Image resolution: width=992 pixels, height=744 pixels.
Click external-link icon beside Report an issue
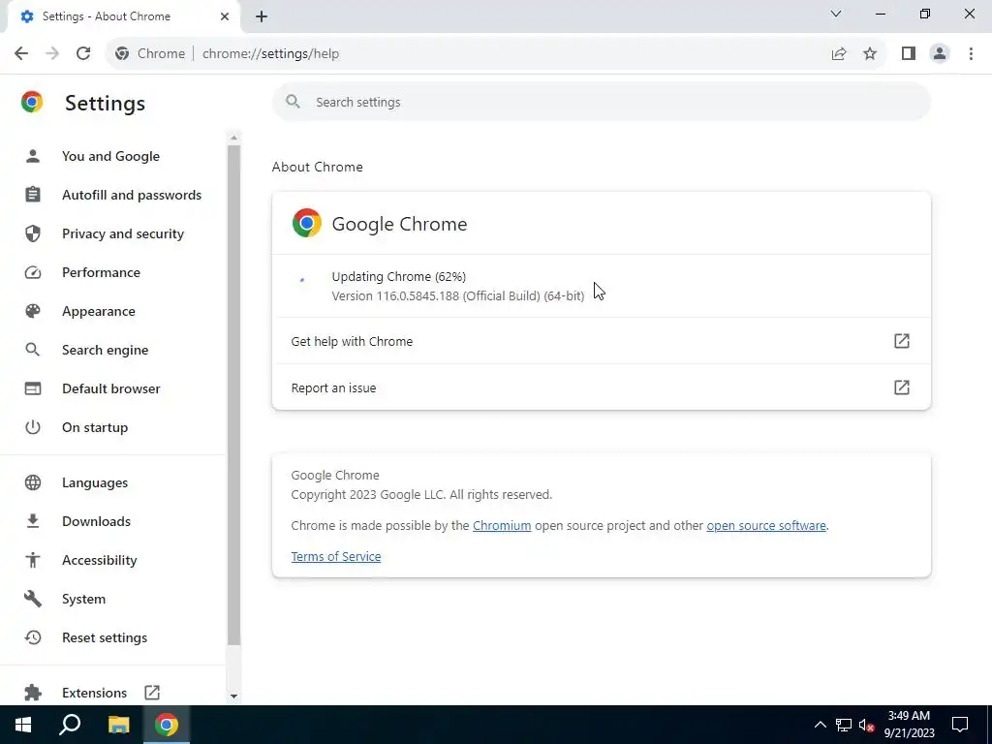(902, 387)
